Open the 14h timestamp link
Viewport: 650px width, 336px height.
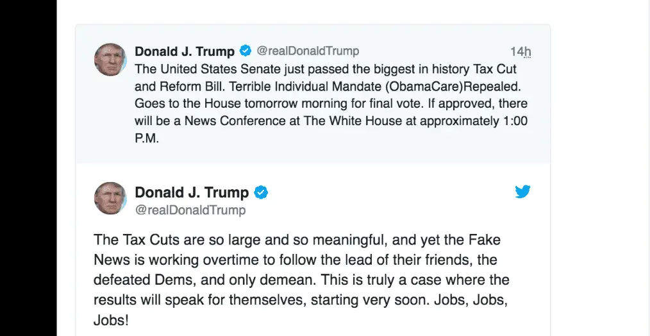click(521, 51)
